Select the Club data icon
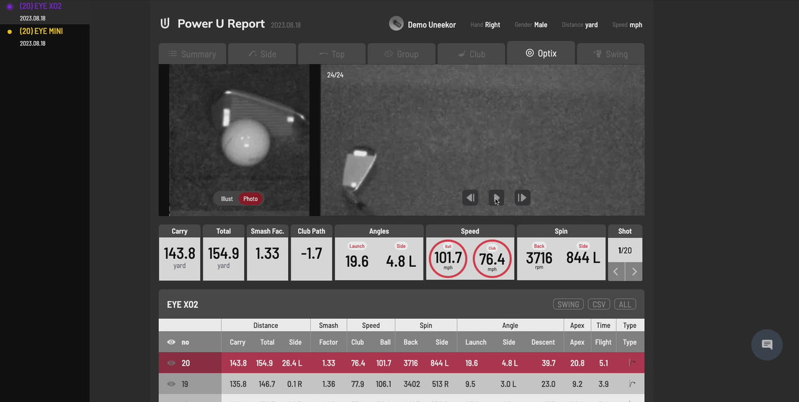 (459, 53)
